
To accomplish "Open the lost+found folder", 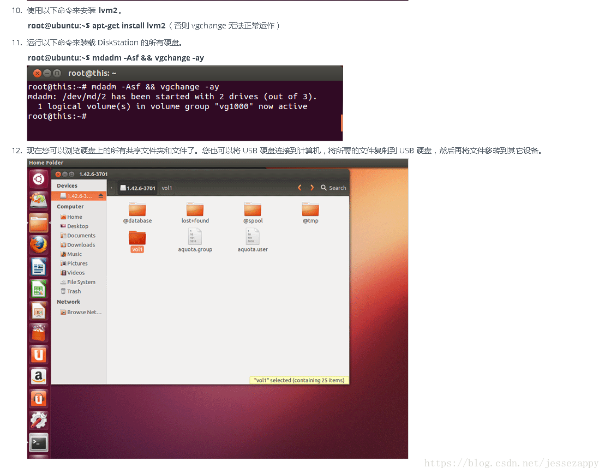I will 195,213.
